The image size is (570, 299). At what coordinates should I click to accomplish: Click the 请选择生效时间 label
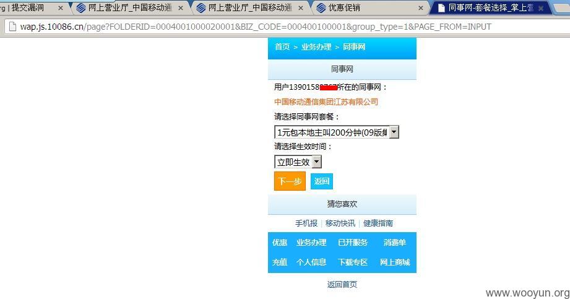[303, 147]
